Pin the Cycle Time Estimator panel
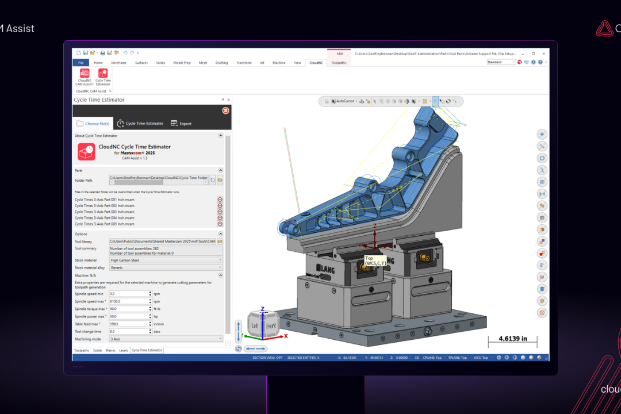621x414 pixels. click(223, 100)
